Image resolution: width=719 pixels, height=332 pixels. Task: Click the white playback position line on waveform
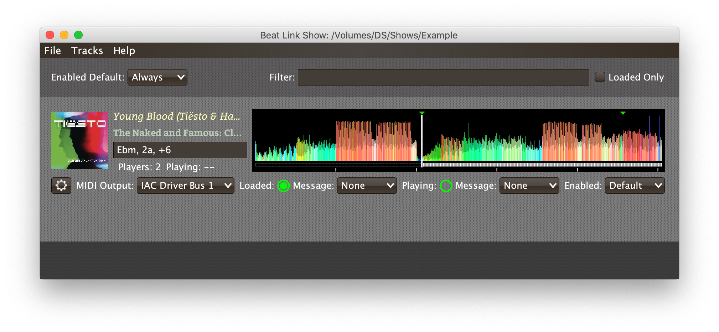coord(422,140)
